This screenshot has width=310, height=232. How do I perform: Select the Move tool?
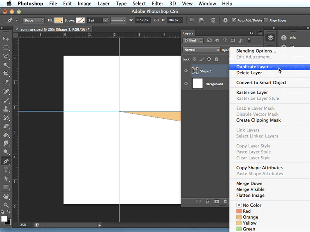point(6,39)
